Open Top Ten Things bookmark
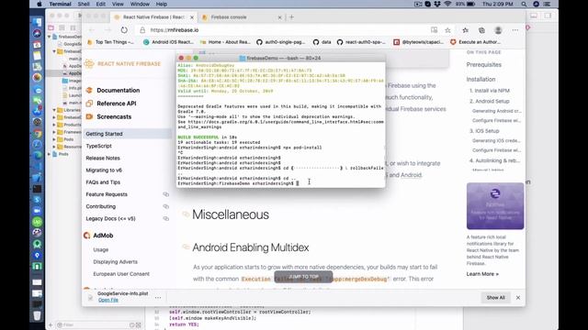 click(110, 42)
